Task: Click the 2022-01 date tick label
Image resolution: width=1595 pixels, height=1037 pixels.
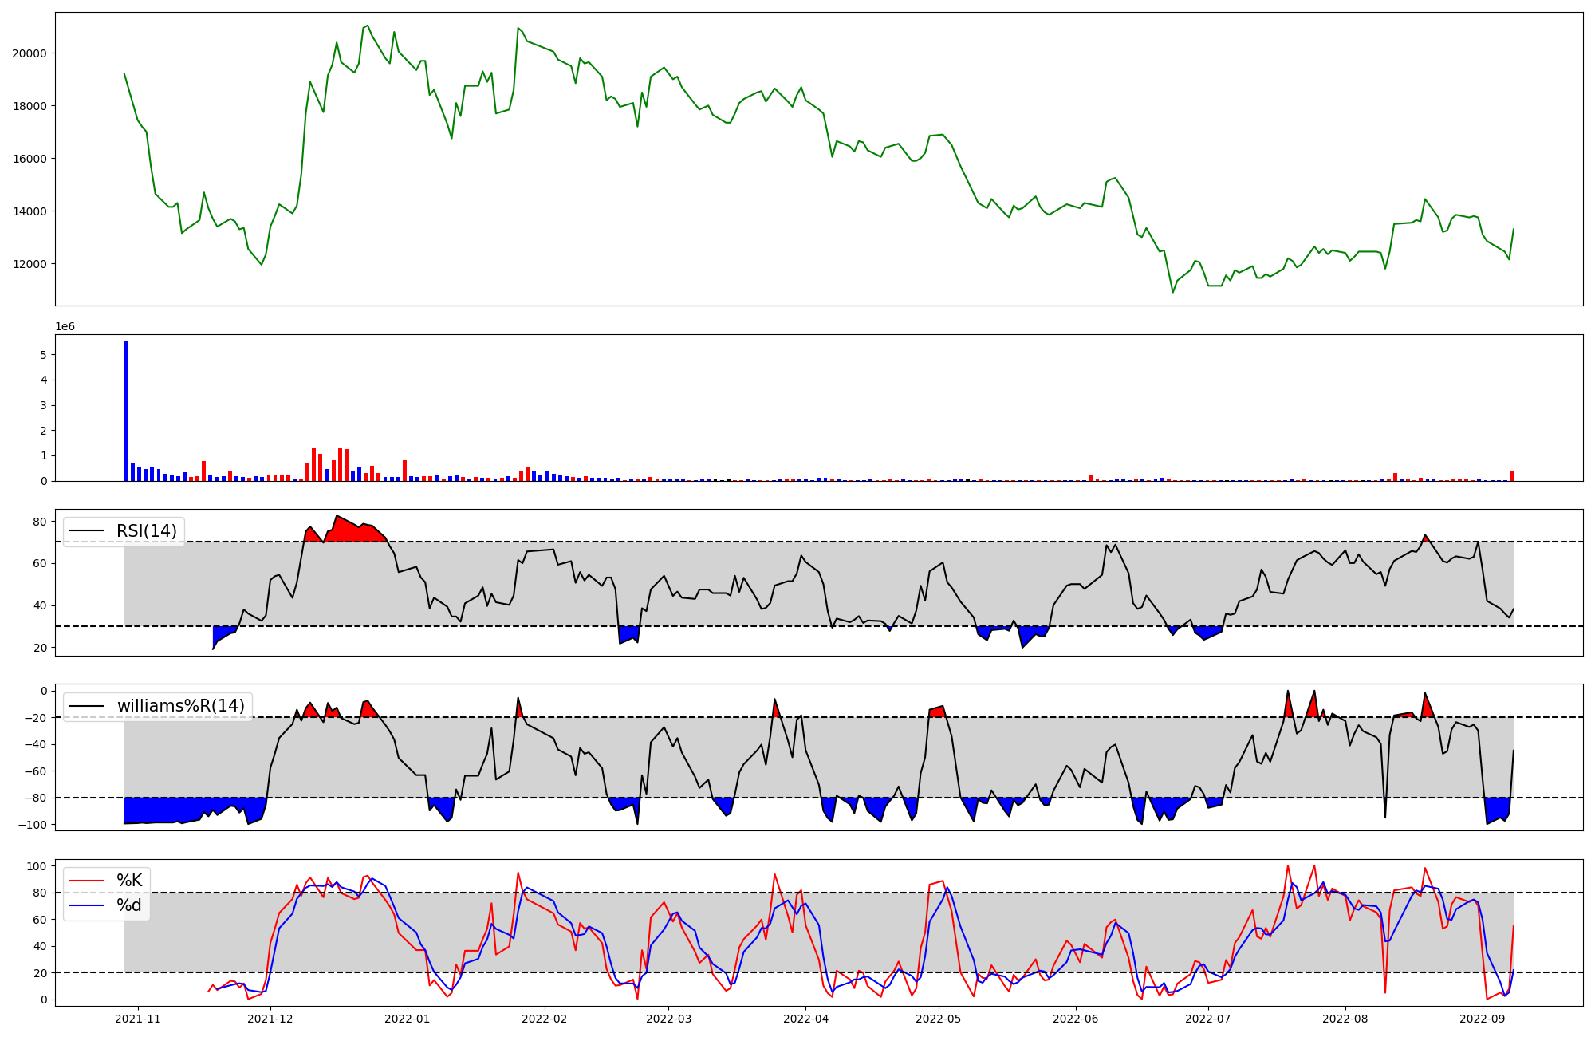Action: pyautogui.click(x=408, y=1019)
